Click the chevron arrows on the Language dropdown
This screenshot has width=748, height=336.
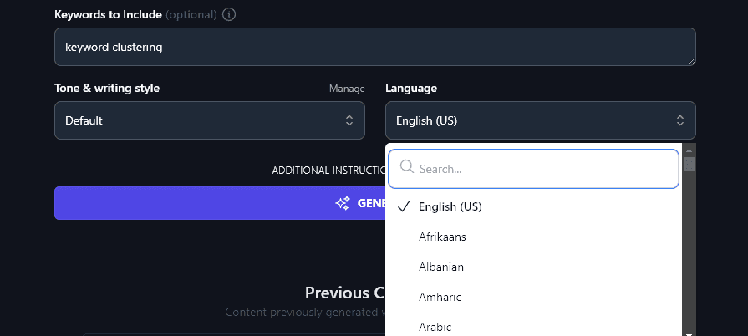tap(680, 120)
